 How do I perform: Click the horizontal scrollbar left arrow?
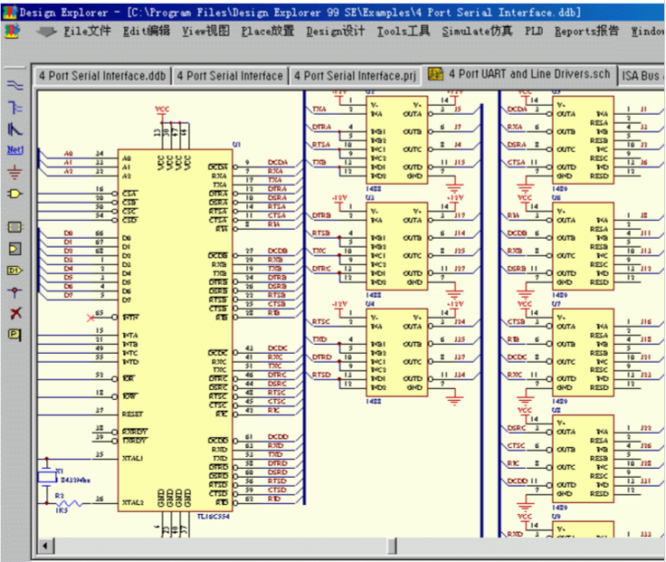coord(45,546)
